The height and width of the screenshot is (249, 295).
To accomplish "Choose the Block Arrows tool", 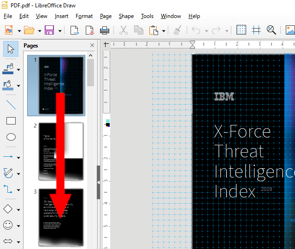I will tap(8, 241).
